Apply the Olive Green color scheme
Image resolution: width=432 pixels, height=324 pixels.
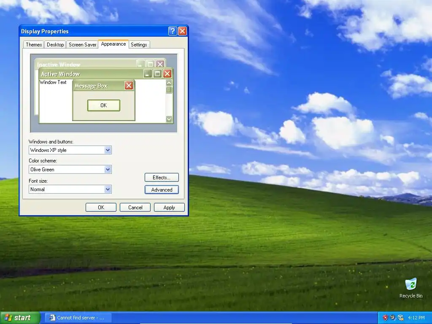[169, 208]
